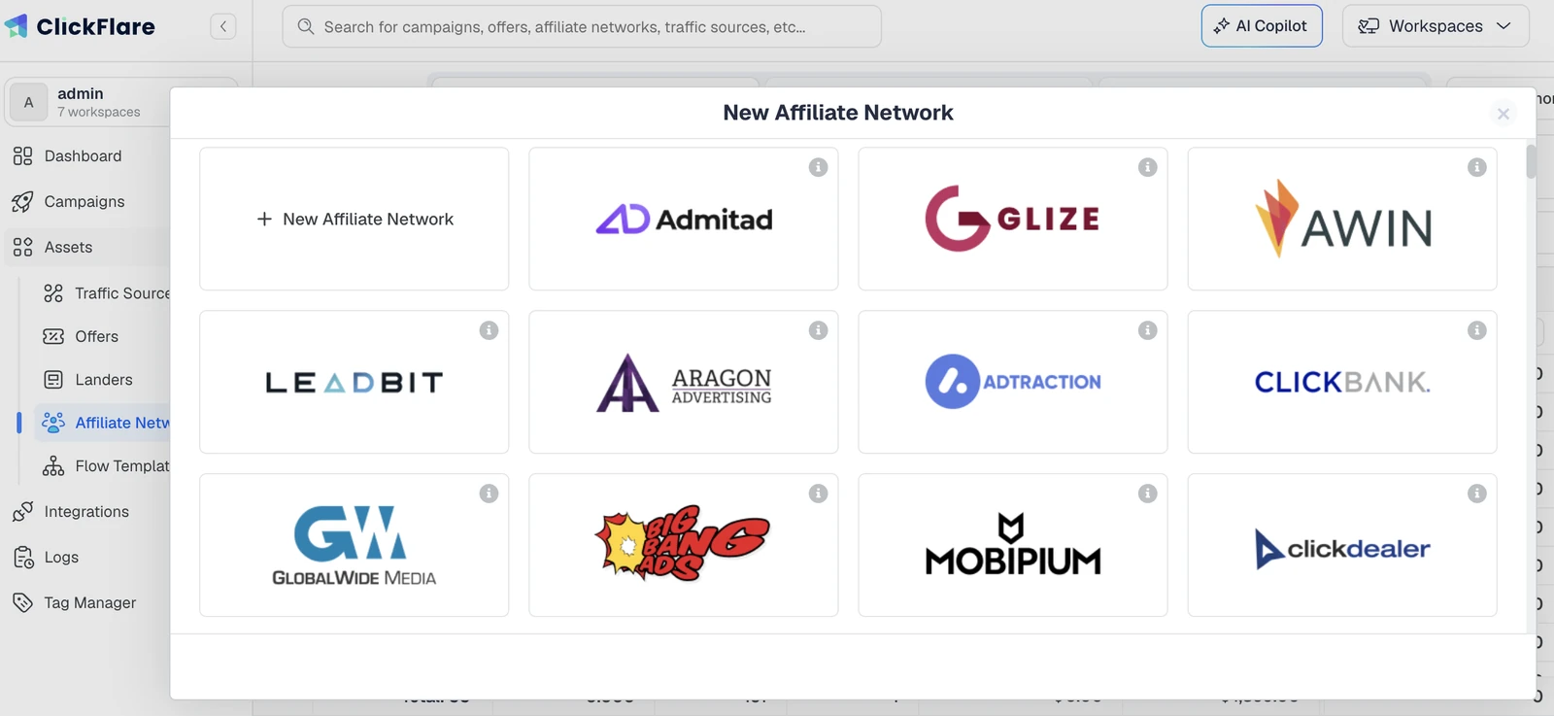Screen dimensions: 1554x716
Task: Click the Offers ticket icon
Action: coord(53,336)
